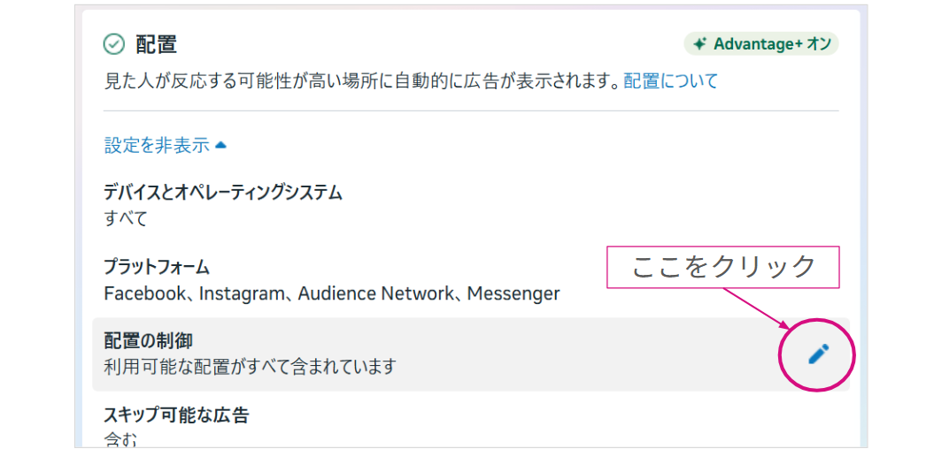Click the description starting with 見た人が反応する
949x449 pixels.
361,81
